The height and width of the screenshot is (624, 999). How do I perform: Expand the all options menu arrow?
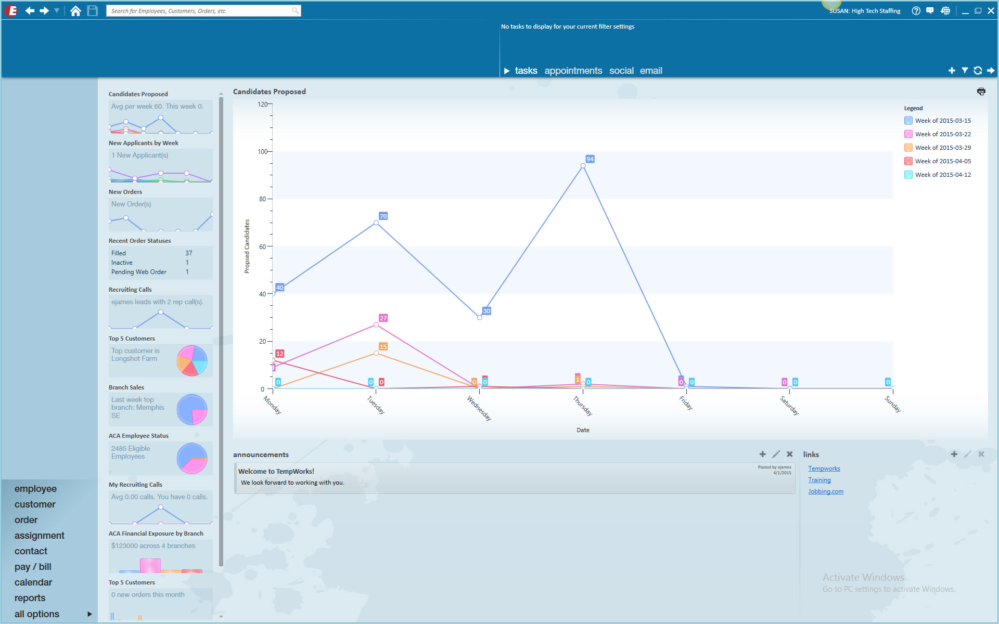pos(89,614)
